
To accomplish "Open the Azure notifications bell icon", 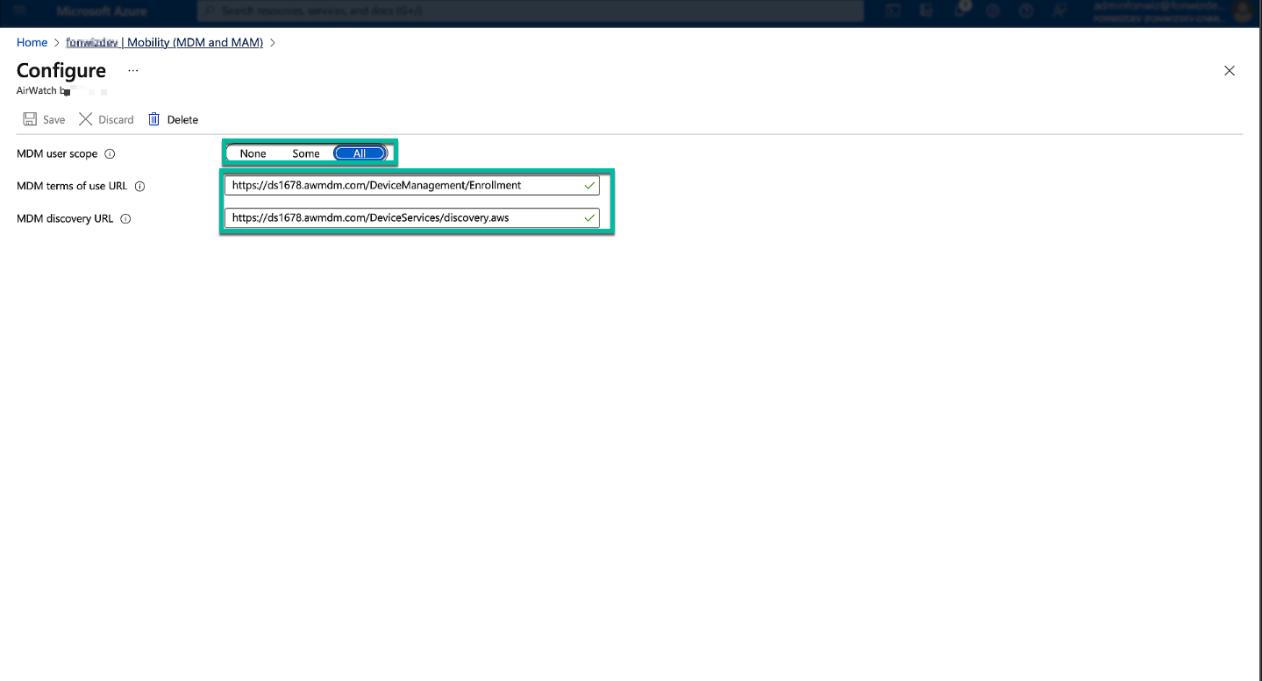I will pos(961,11).
